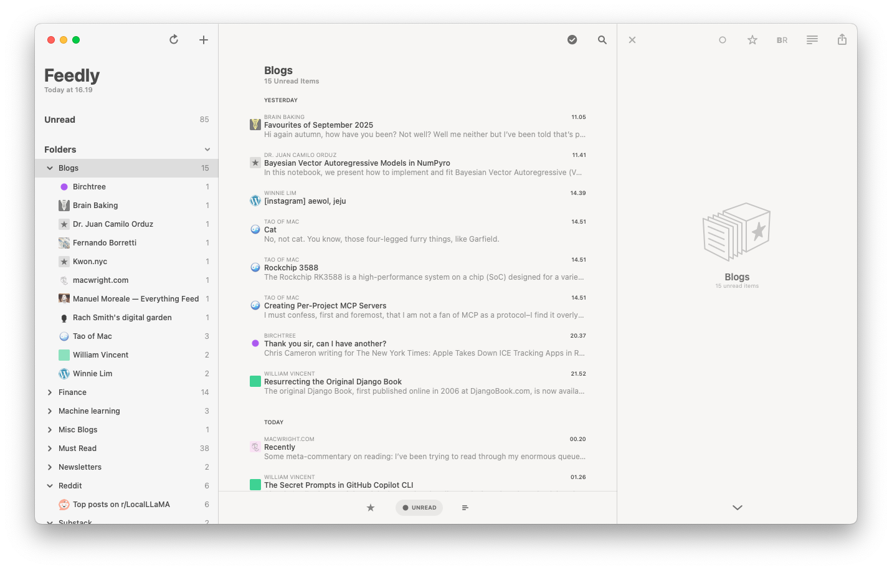Expand the Finance folder
This screenshot has width=892, height=570.
pos(50,392)
